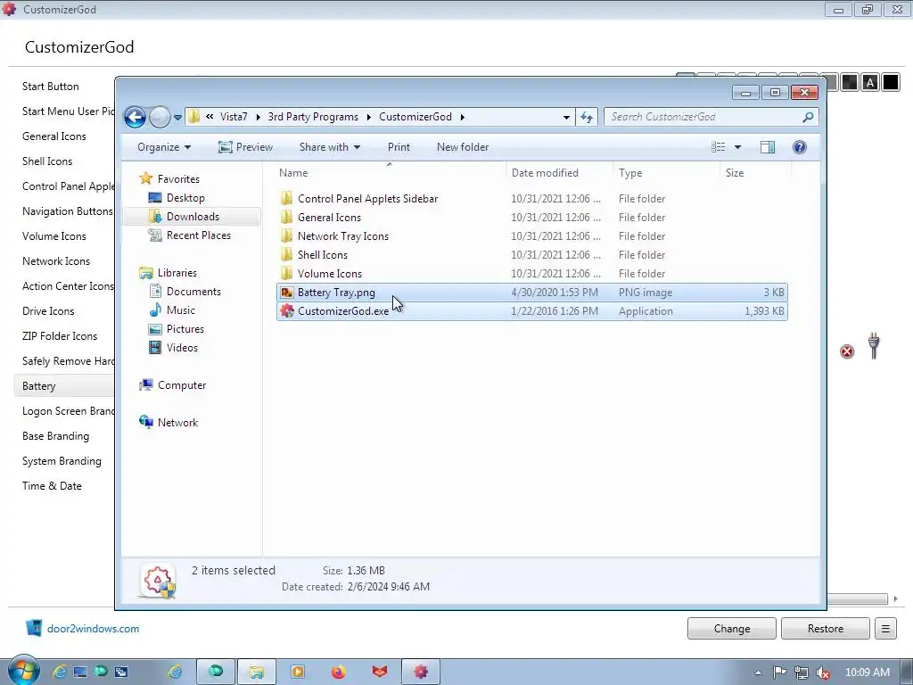
Task: Open the CustomizerGod hamburger menu button
Action: point(885,629)
